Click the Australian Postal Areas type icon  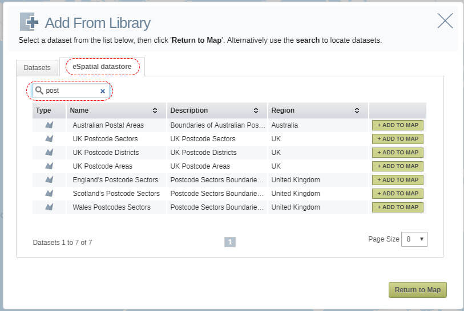point(49,125)
